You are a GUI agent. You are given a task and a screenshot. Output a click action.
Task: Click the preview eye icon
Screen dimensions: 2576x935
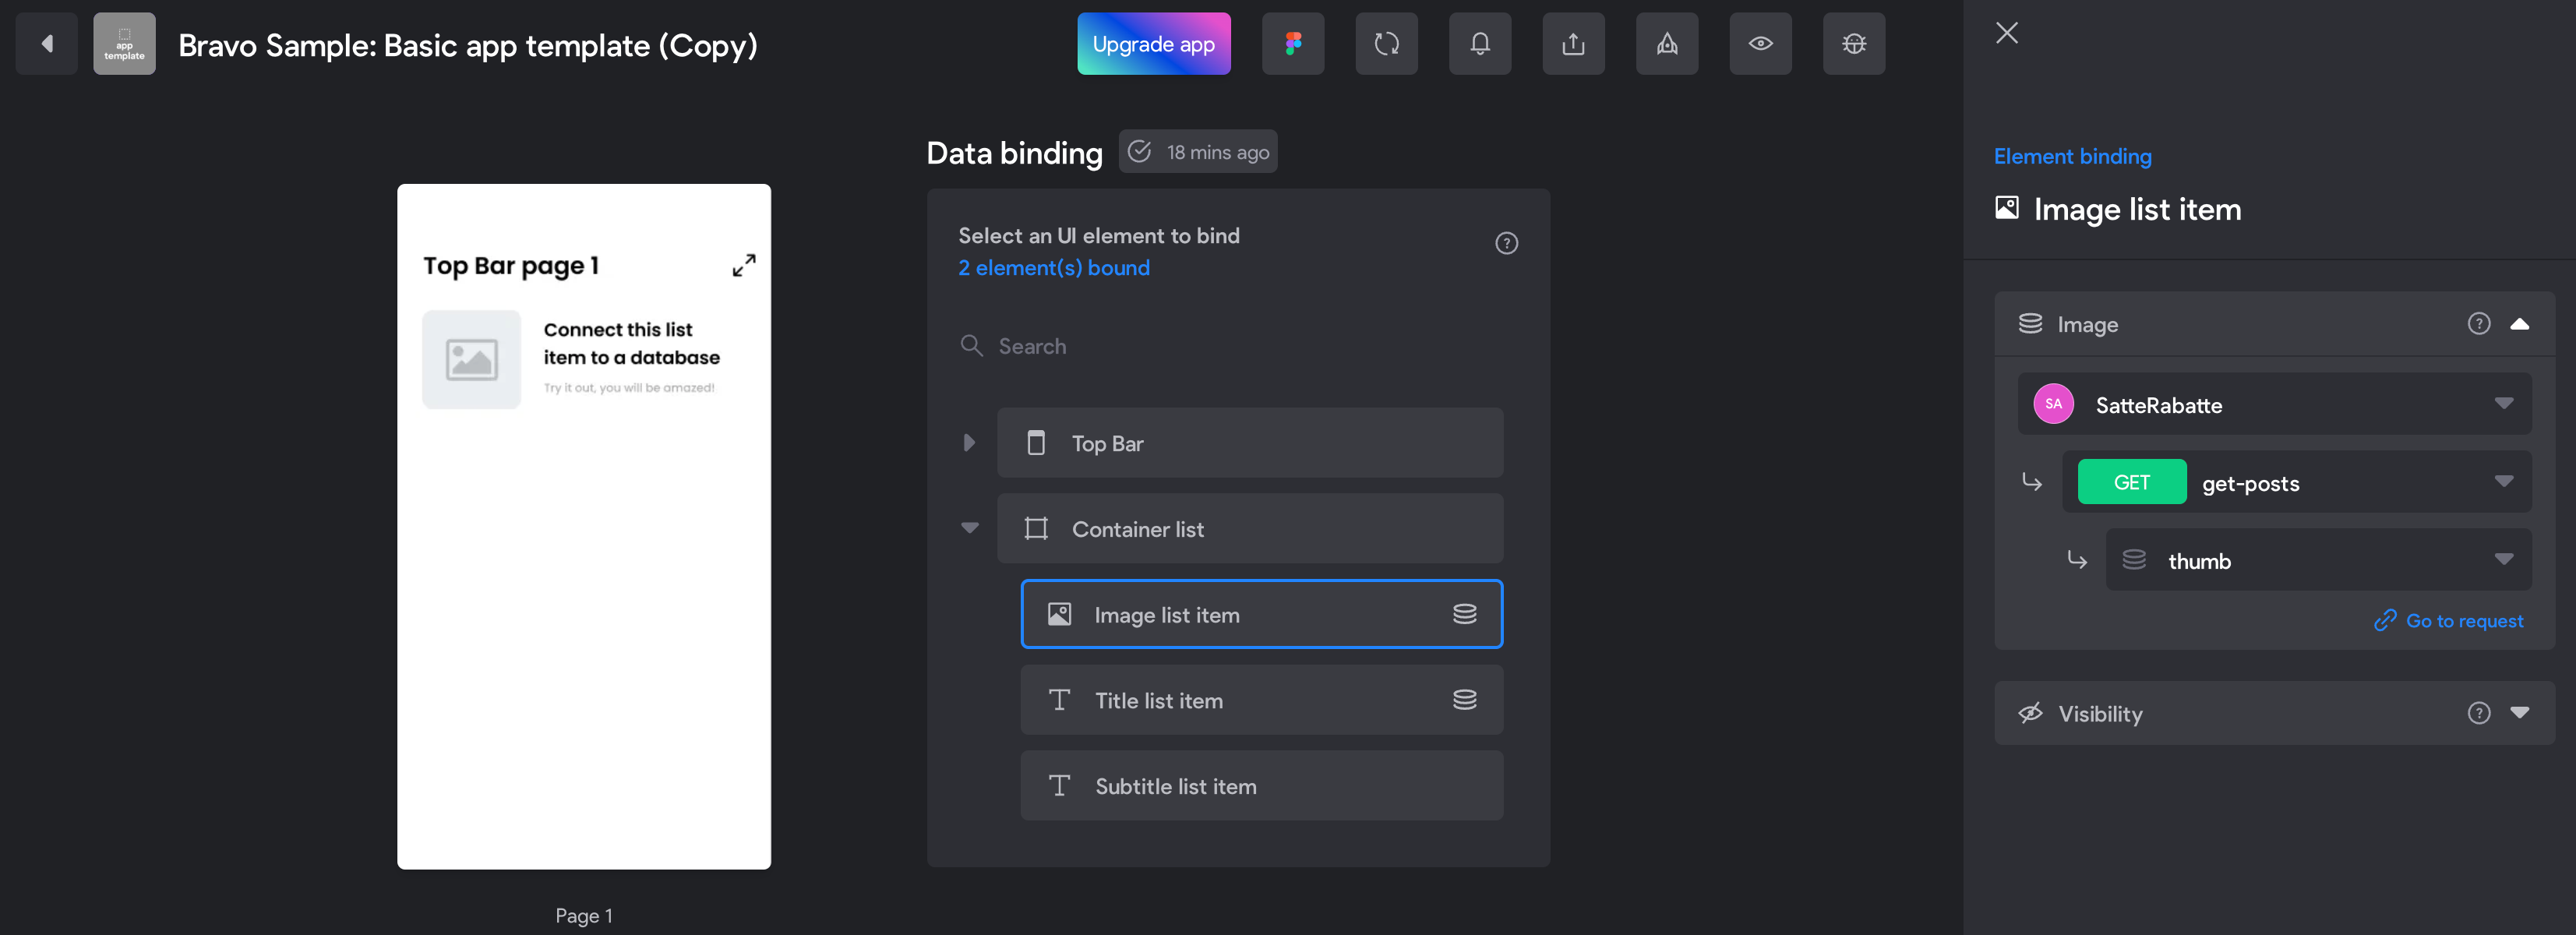point(1760,44)
